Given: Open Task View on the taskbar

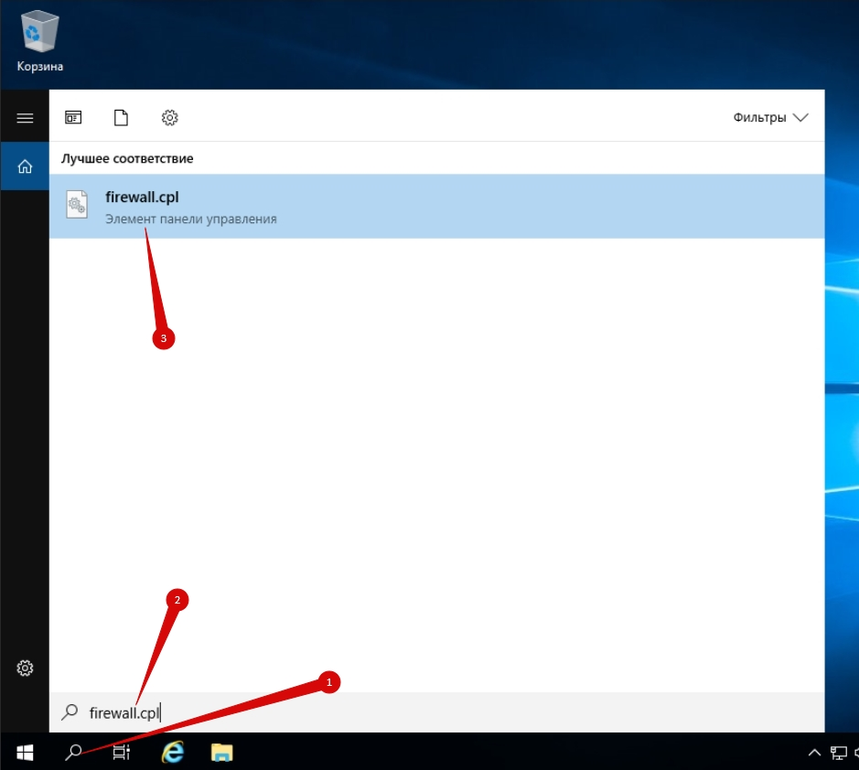Looking at the screenshot, I should tap(122, 752).
